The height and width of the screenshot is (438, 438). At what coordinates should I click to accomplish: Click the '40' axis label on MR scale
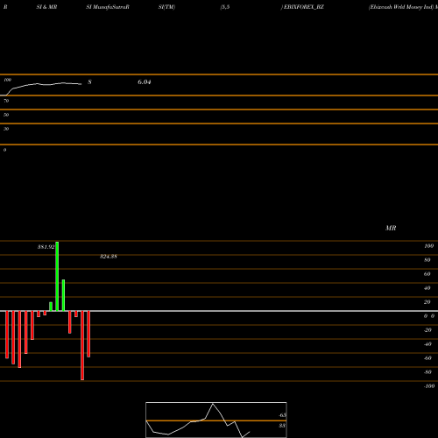(x=427, y=288)
